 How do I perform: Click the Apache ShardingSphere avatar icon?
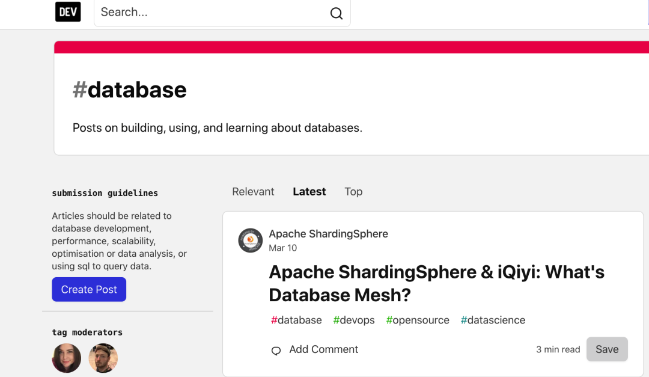[250, 241]
